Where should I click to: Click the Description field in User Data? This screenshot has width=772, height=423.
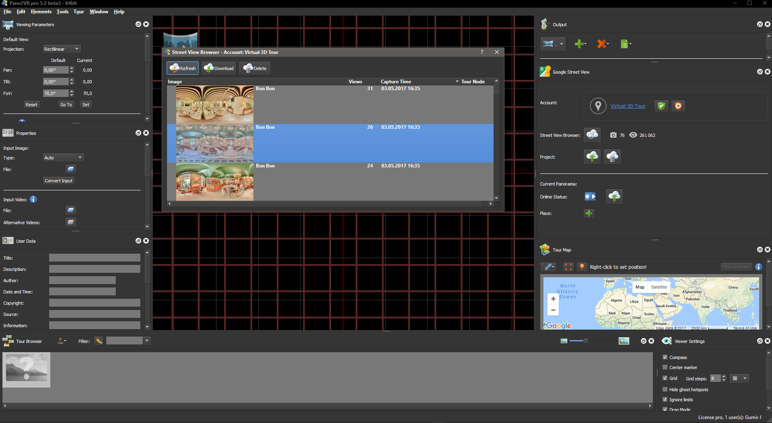(x=95, y=269)
